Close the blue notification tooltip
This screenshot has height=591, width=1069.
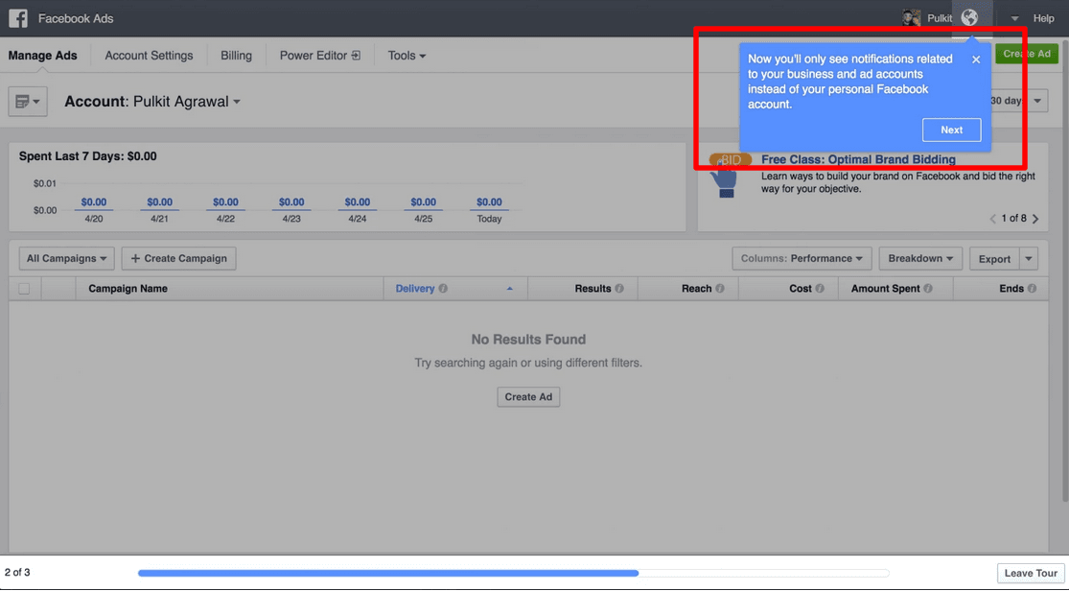coord(976,59)
